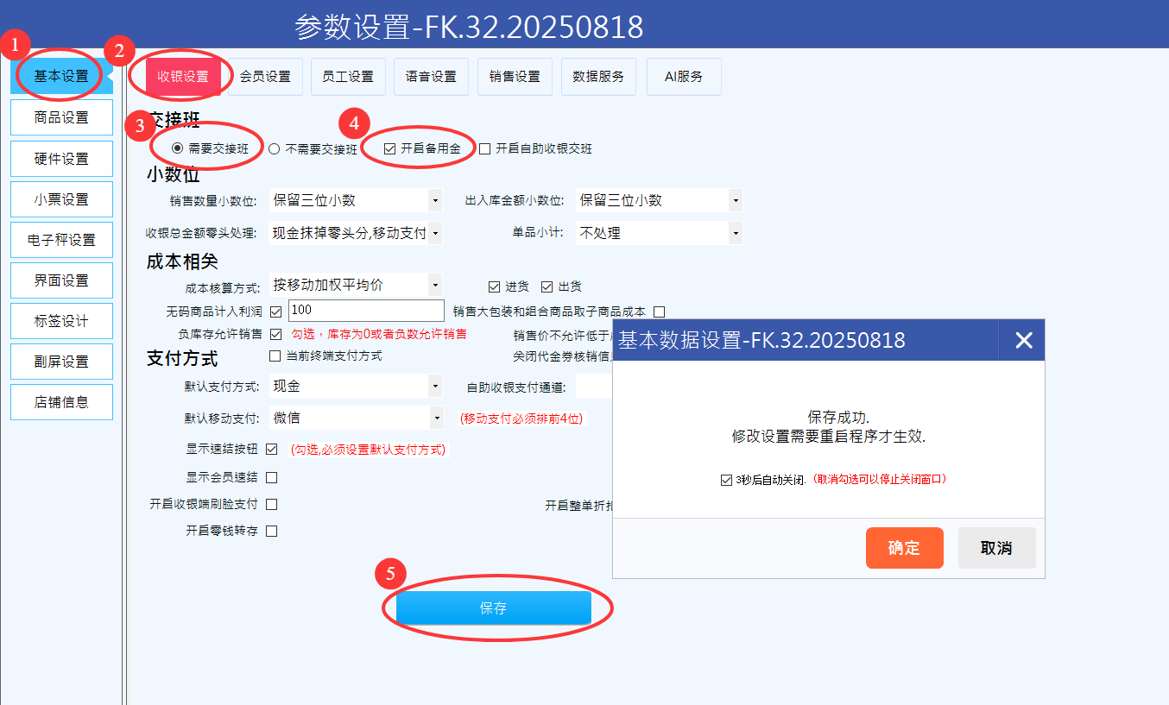Select the 不需要交接班 radio option
The width and height of the screenshot is (1169, 705).
[275, 148]
